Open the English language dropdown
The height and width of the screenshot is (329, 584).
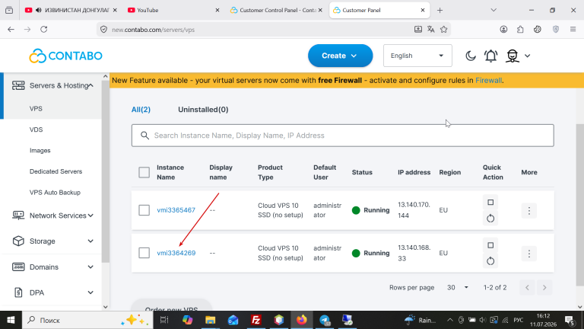tap(417, 56)
